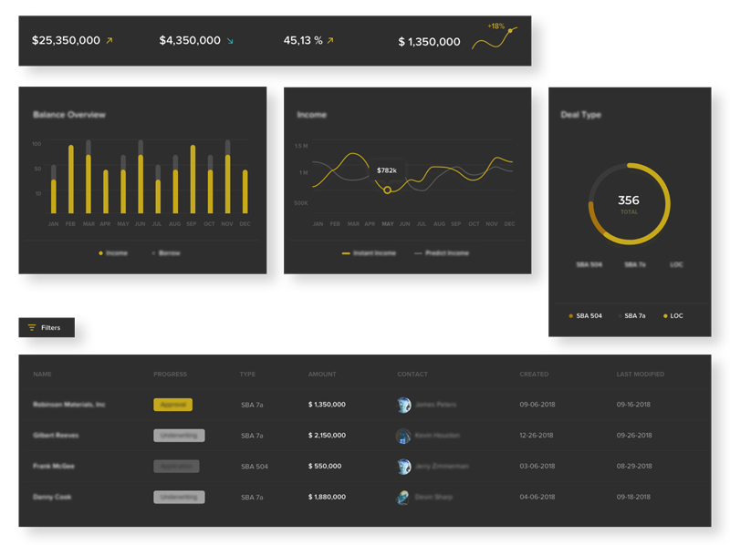730x545 pixels.
Task: Click the 356 total donut chart ring
Action: [630, 203]
